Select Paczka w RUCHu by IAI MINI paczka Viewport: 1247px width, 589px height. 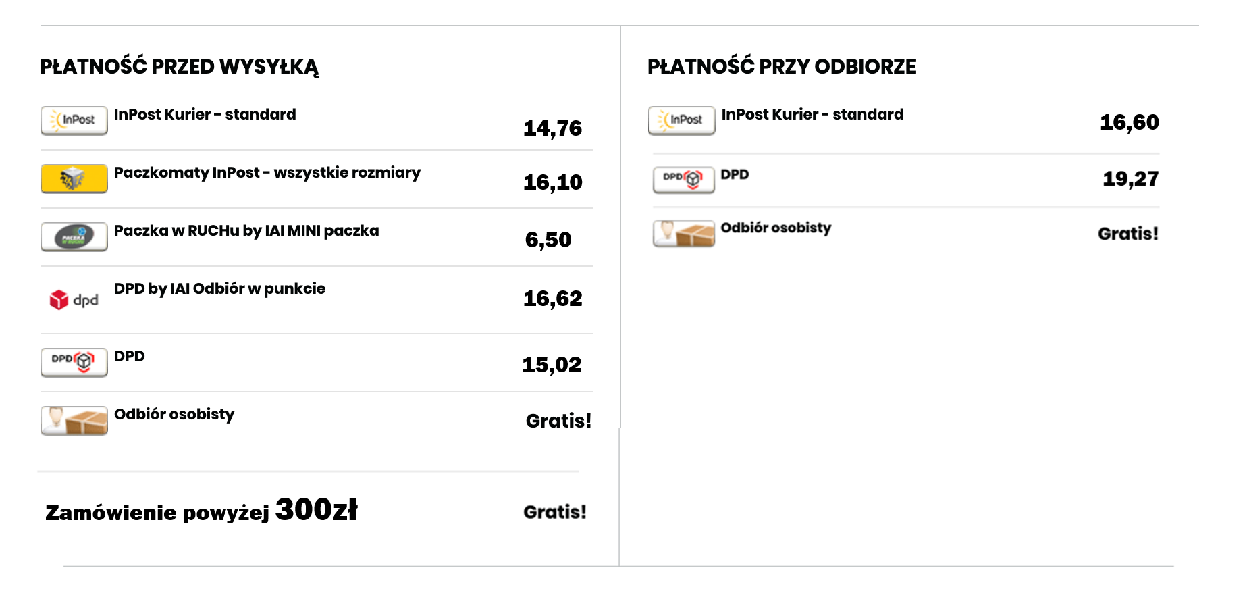click(246, 231)
